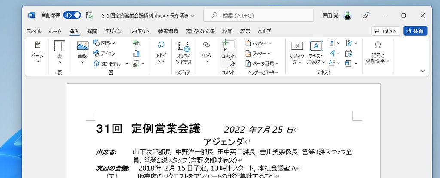Click the user account avatar
440x178 pixels.
pos(348,15)
